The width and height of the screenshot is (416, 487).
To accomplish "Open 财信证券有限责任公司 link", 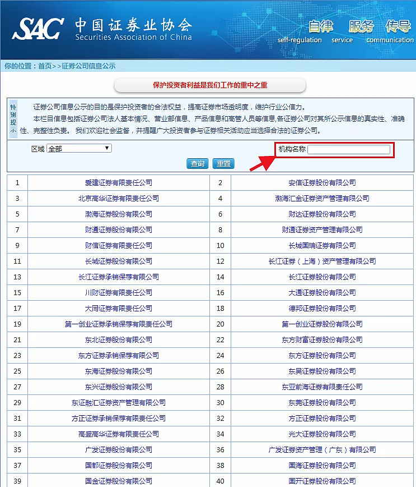I will click(119, 245).
